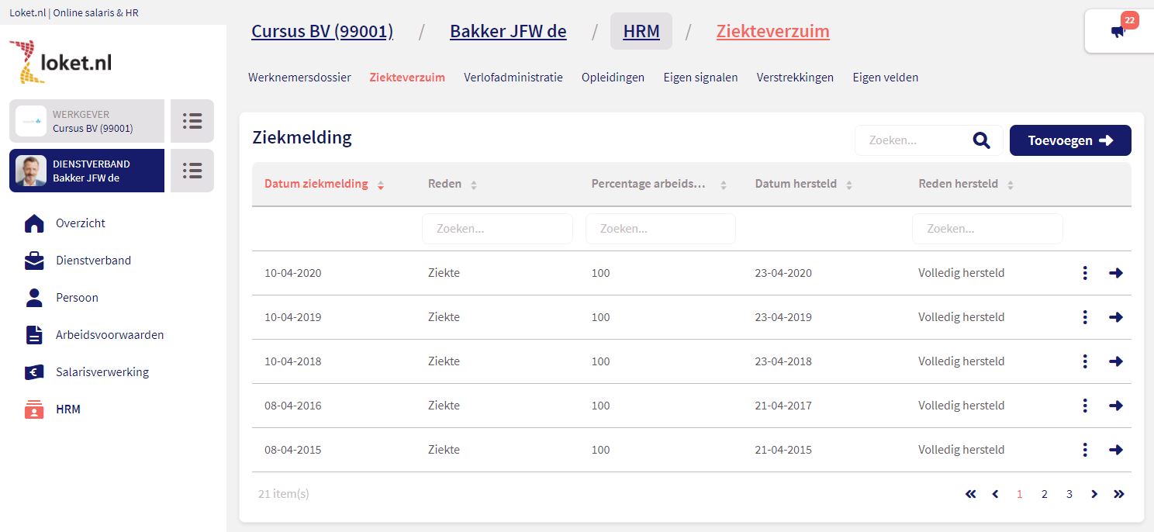
Task: Click the Reden column filter field
Action: tap(497, 229)
